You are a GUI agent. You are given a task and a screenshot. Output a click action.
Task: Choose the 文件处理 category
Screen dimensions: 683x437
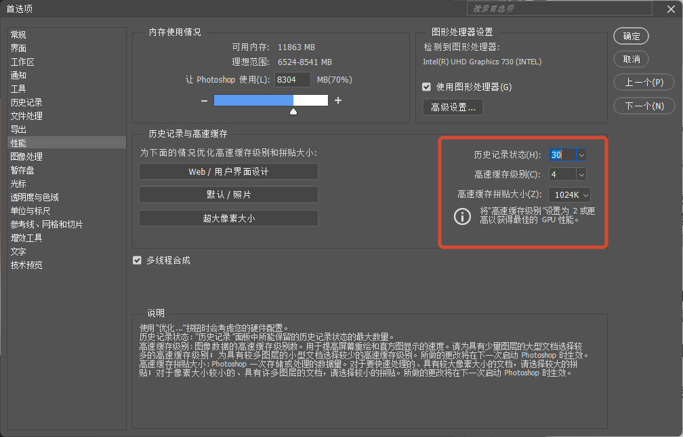coord(66,116)
